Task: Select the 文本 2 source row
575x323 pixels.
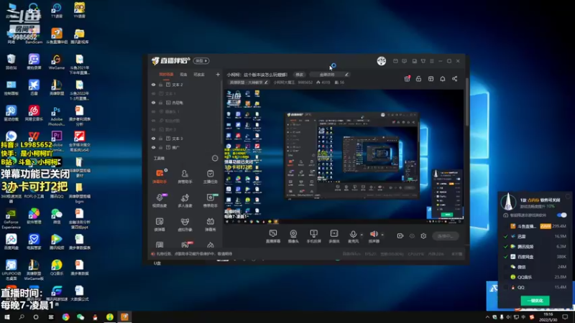Action: click(x=185, y=85)
